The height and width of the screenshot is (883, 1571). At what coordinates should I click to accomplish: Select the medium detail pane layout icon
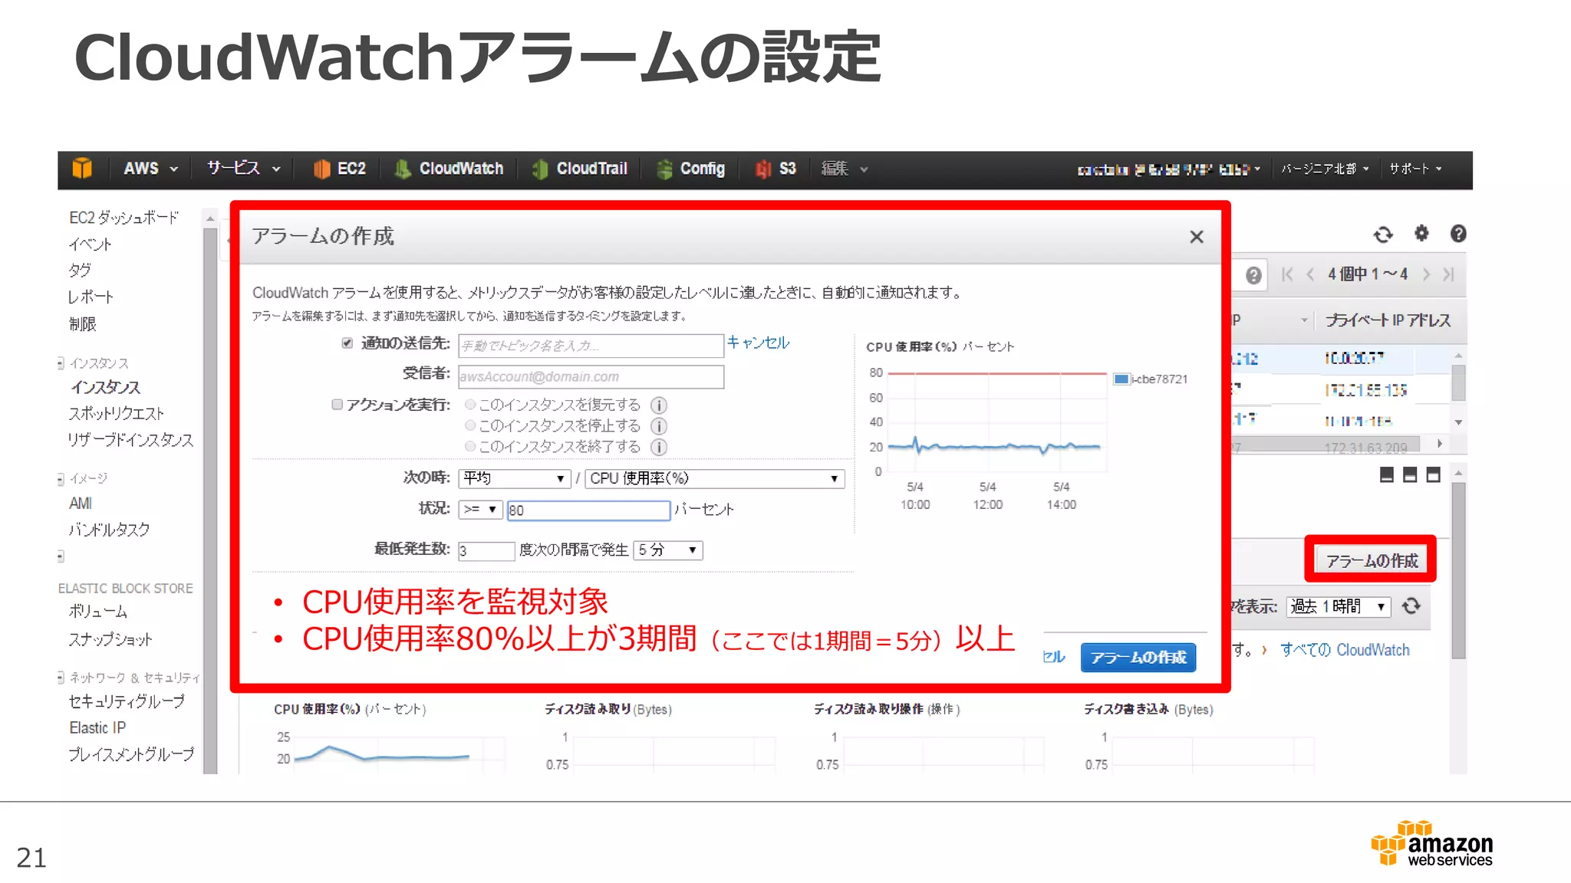tap(1410, 475)
